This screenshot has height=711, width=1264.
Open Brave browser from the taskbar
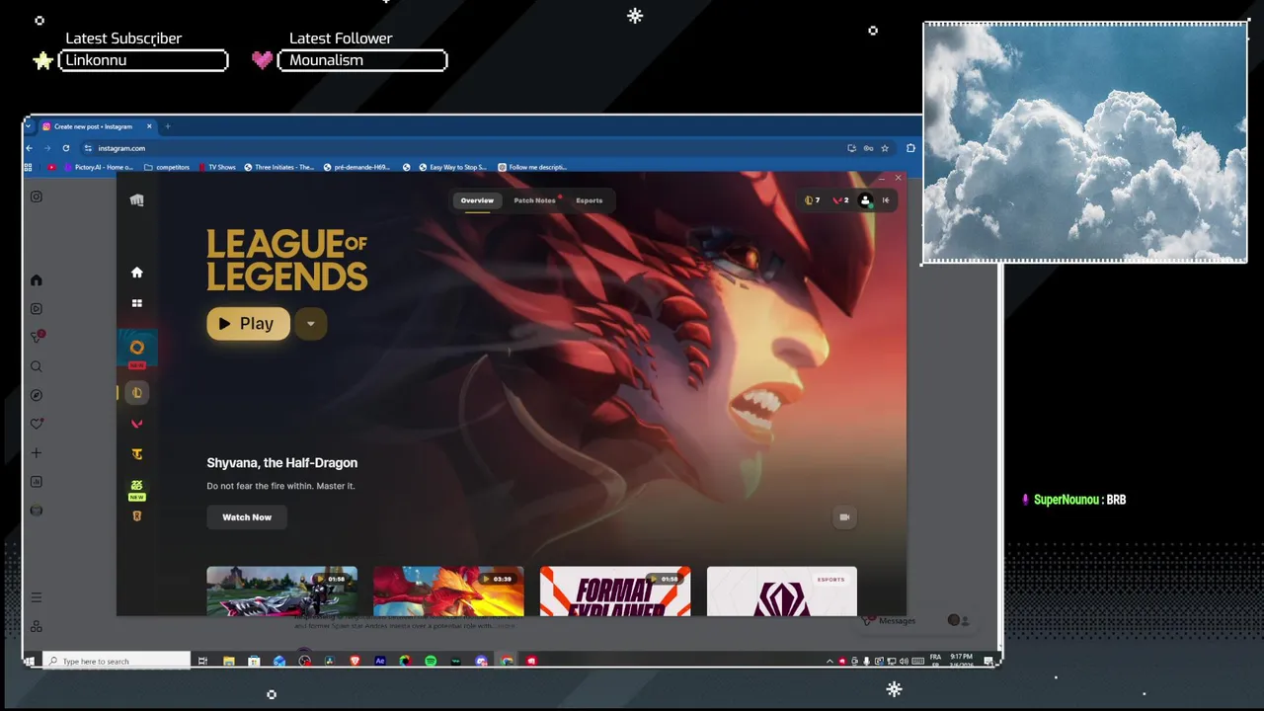[355, 661]
